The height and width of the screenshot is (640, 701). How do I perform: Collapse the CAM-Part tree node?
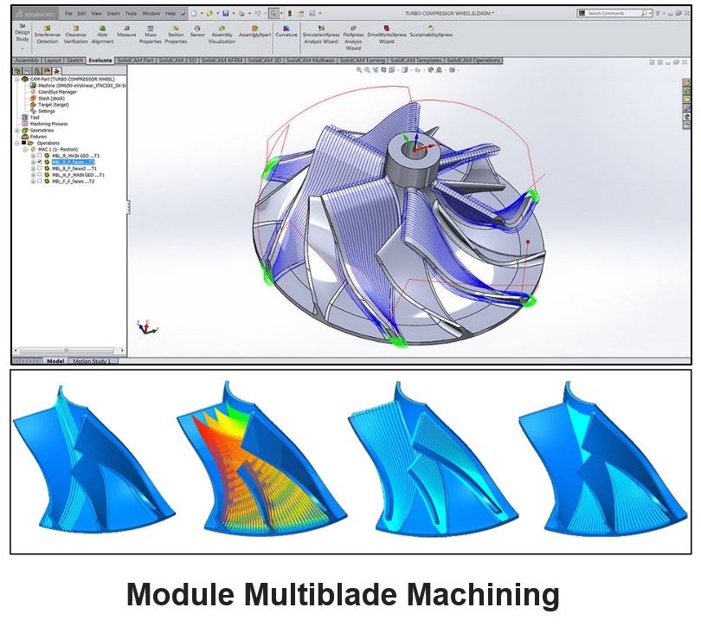[x=17, y=79]
